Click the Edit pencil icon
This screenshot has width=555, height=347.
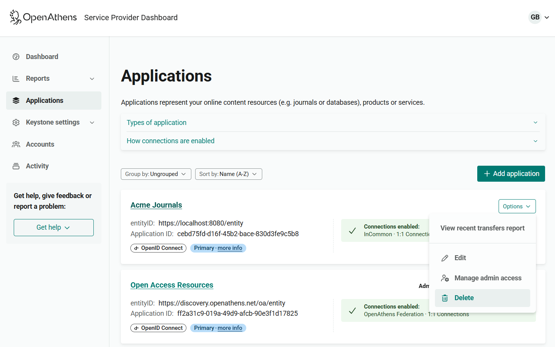point(445,258)
